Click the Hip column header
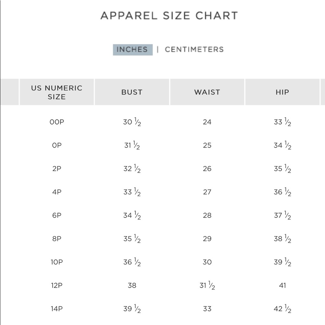Image resolution: width=325 pixels, height=325 pixels. pos(282,92)
